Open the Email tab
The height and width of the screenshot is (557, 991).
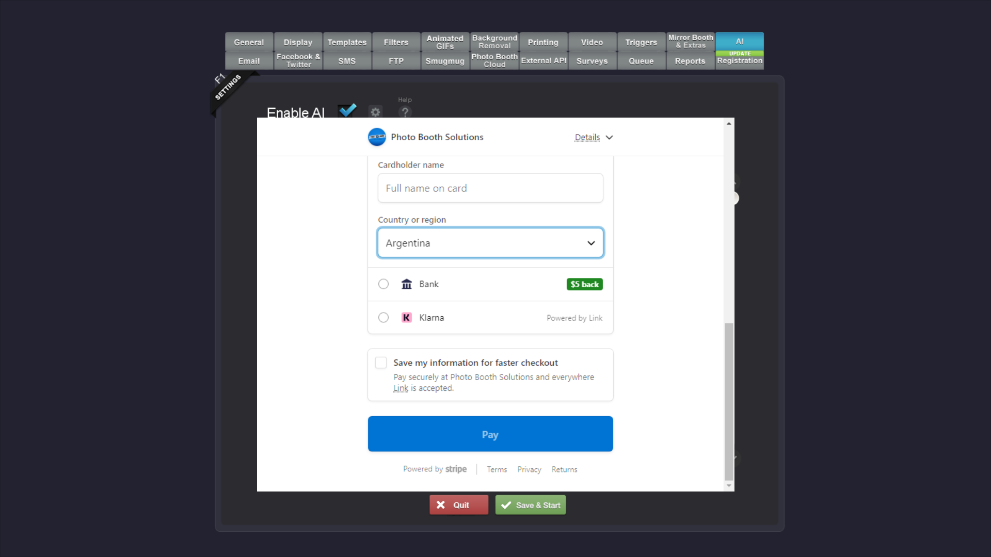tap(249, 60)
